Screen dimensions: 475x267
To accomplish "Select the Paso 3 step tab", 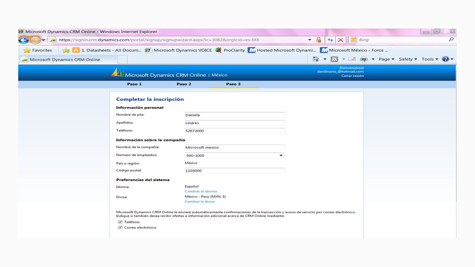I will coord(233,84).
